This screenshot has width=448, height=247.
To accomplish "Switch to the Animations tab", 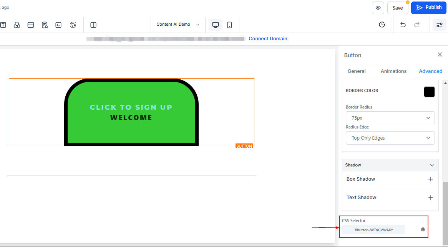I will [393, 71].
